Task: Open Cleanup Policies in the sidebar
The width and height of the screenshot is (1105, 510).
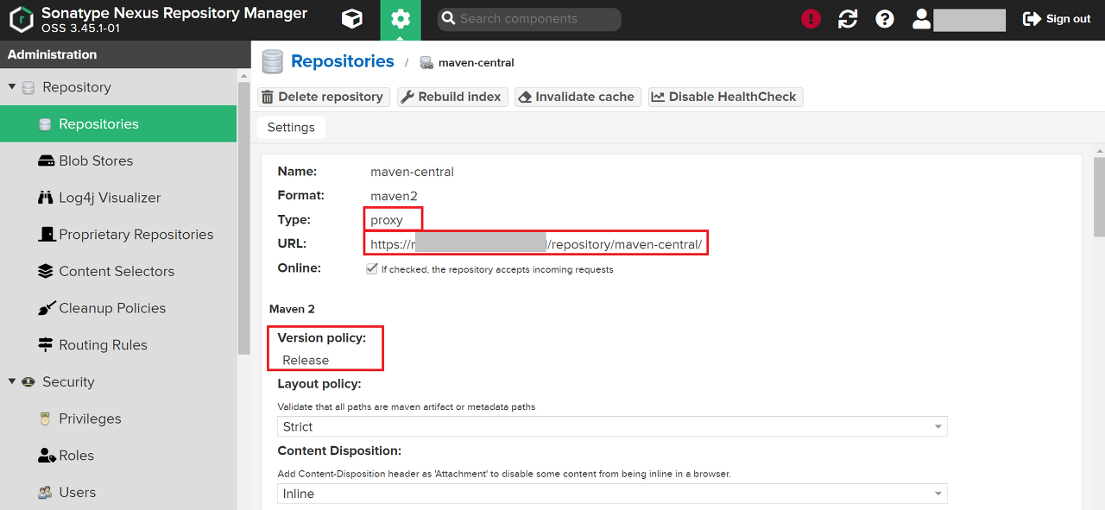Action: tap(118, 308)
